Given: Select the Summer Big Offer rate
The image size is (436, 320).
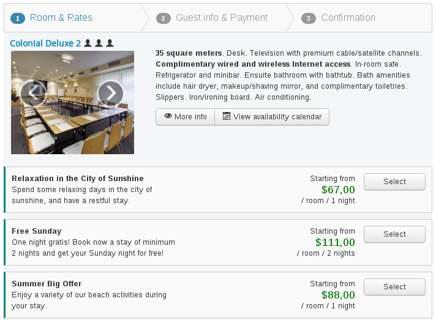Looking at the screenshot, I should 394,287.
